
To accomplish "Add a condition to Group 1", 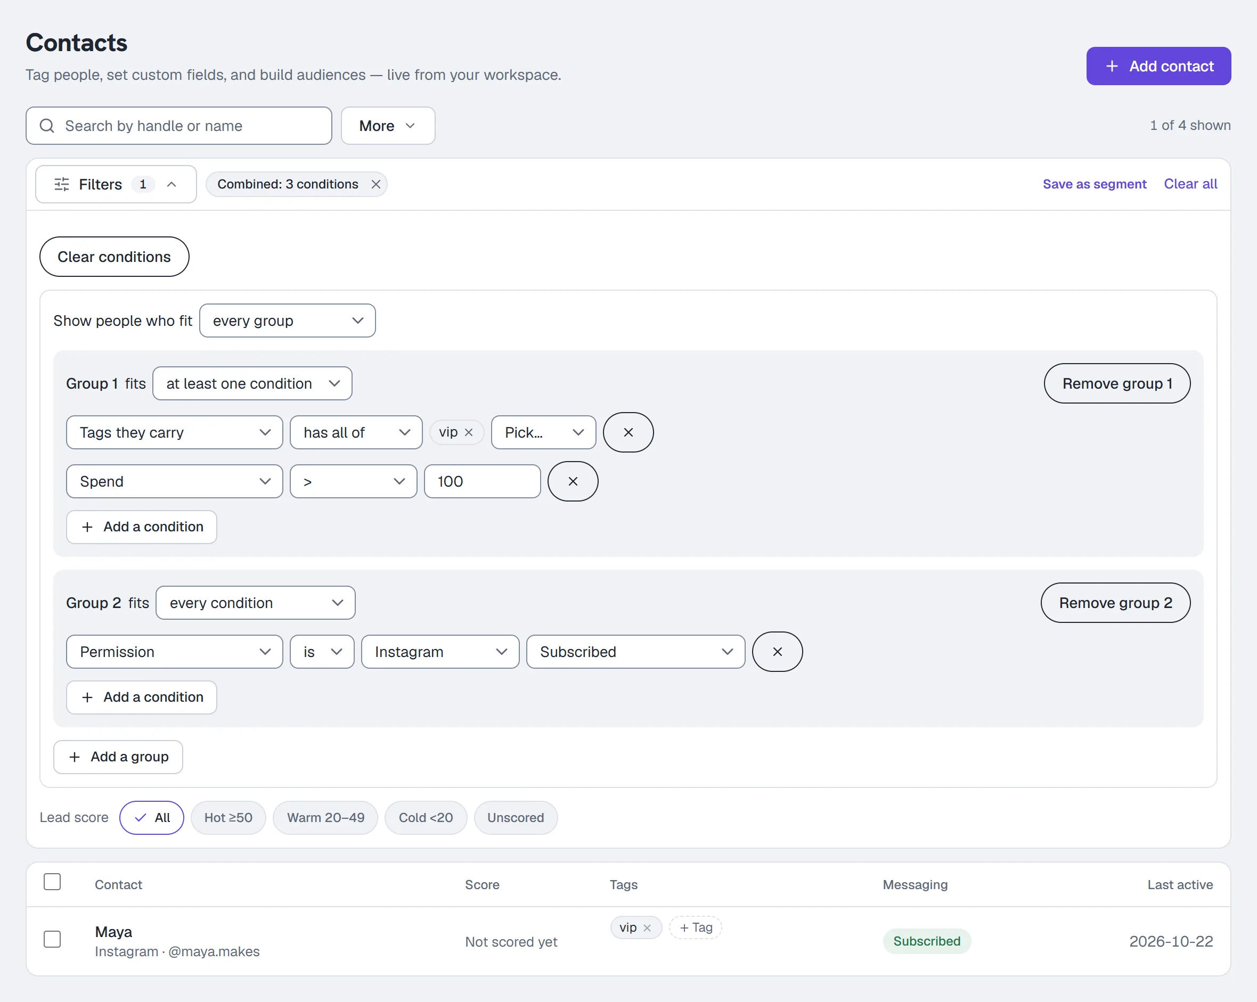I will coord(142,527).
